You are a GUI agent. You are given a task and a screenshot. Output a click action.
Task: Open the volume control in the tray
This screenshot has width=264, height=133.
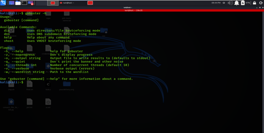(x=230, y=3)
